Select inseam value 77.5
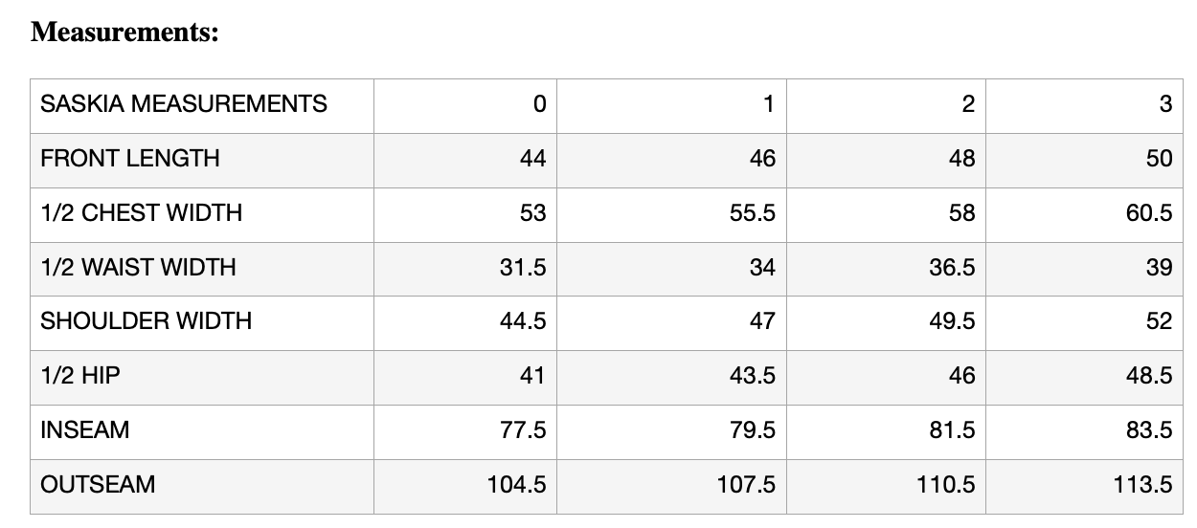Screen dimensions: 1197x528 tap(523, 430)
